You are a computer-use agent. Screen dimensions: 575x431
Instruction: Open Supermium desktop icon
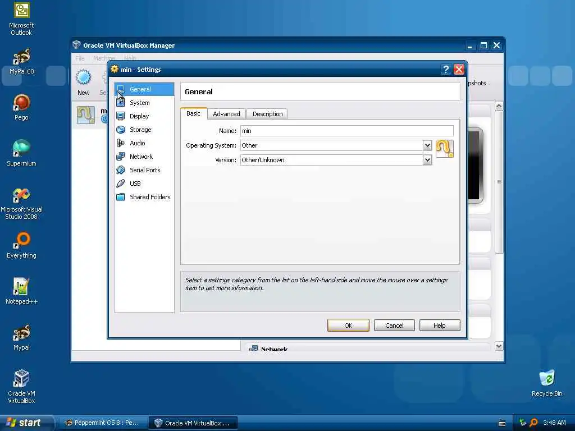click(22, 153)
